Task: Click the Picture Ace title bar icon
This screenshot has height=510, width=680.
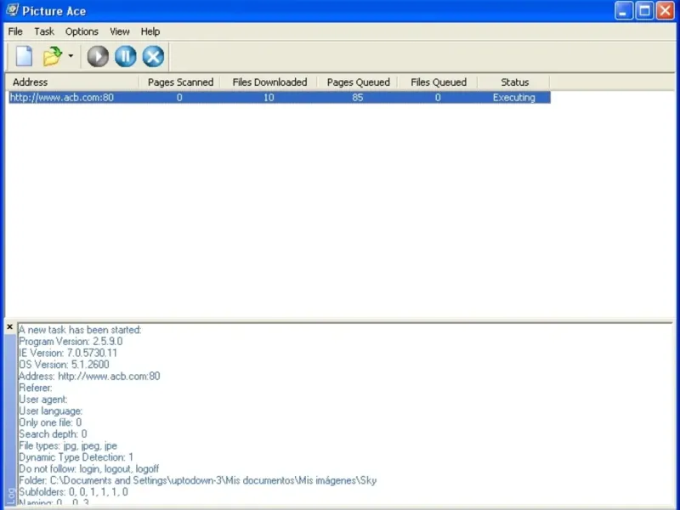Action: 12,10
